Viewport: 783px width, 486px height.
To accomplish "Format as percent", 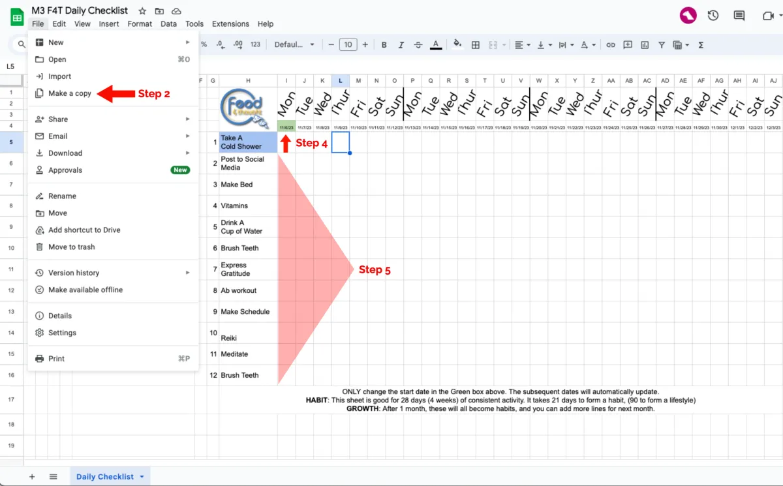I will [204, 44].
